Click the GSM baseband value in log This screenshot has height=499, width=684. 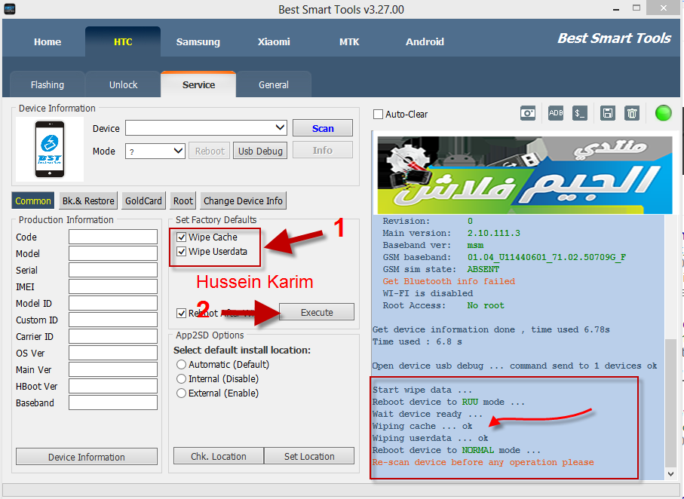547,257
